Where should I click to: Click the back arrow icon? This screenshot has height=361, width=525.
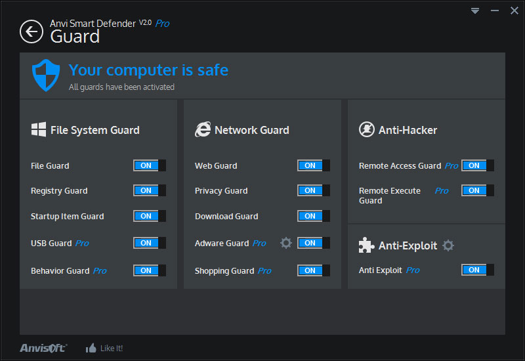31,32
